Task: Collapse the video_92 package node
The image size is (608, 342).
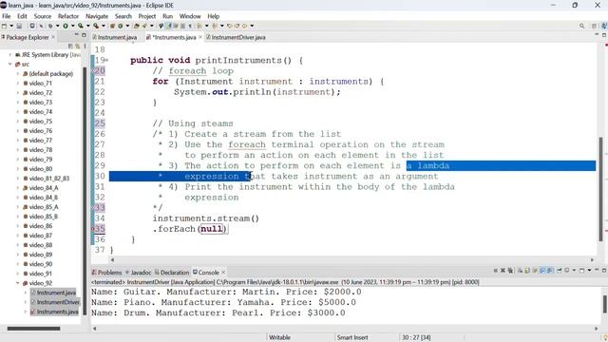Action: pos(18,283)
